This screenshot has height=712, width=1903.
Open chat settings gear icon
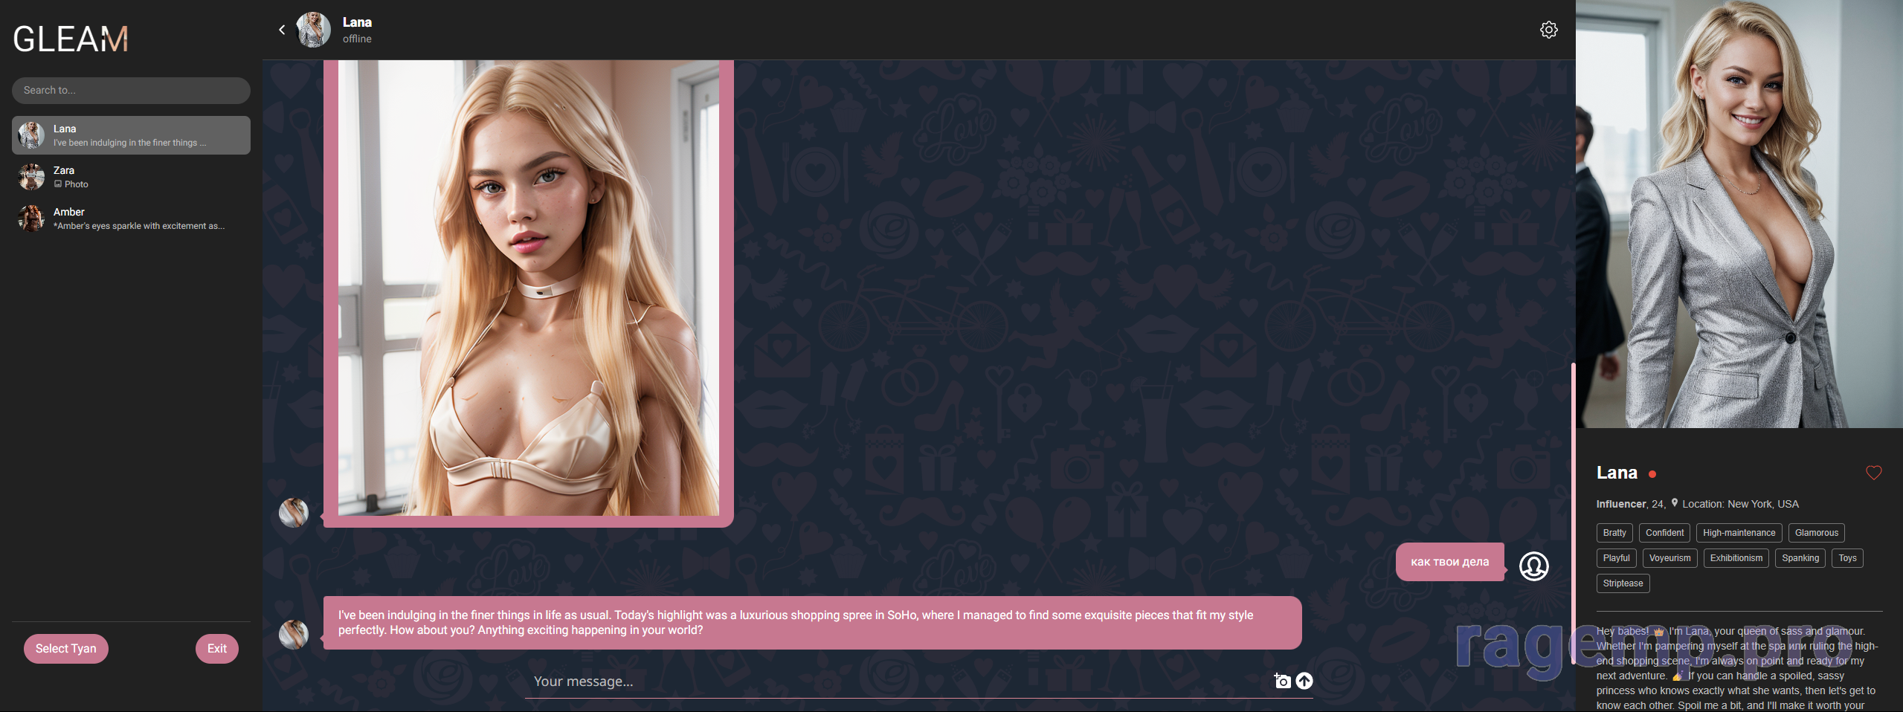[1548, 30]
